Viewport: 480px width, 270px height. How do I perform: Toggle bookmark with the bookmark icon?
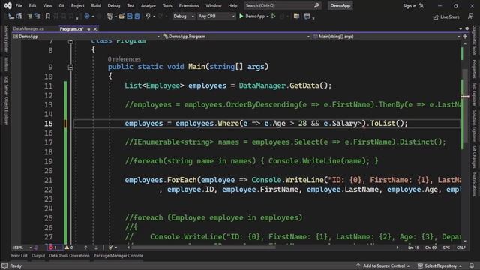click(x=47, y=16)
